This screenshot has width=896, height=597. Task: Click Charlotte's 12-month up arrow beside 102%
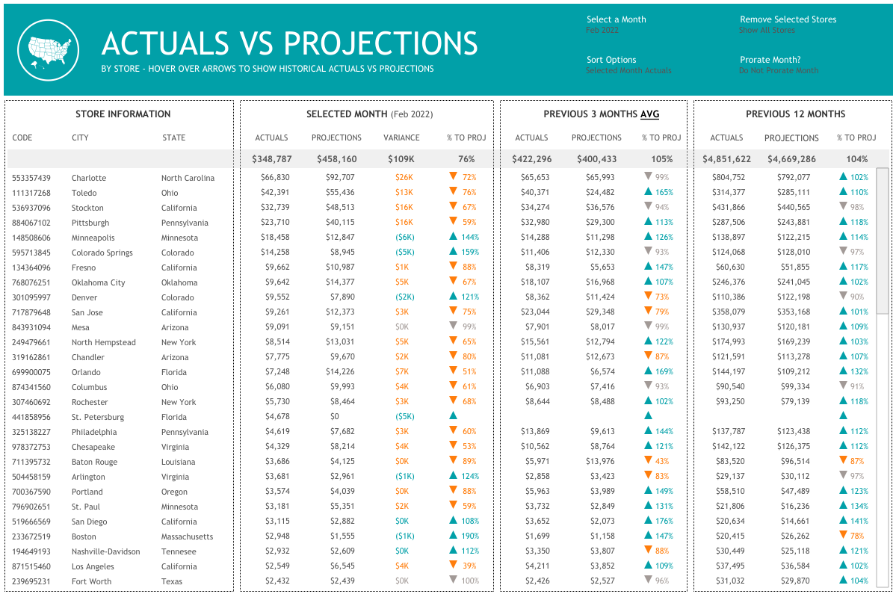(x=843, y=176)
